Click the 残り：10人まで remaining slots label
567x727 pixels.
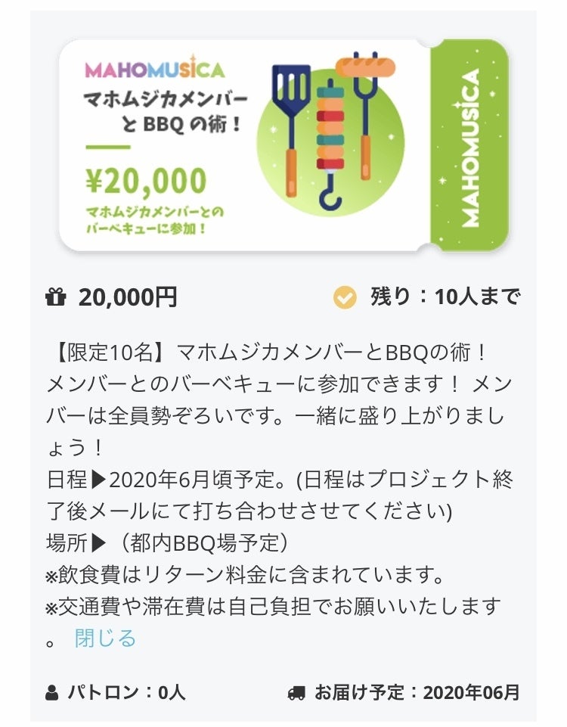tap(445, 297)
